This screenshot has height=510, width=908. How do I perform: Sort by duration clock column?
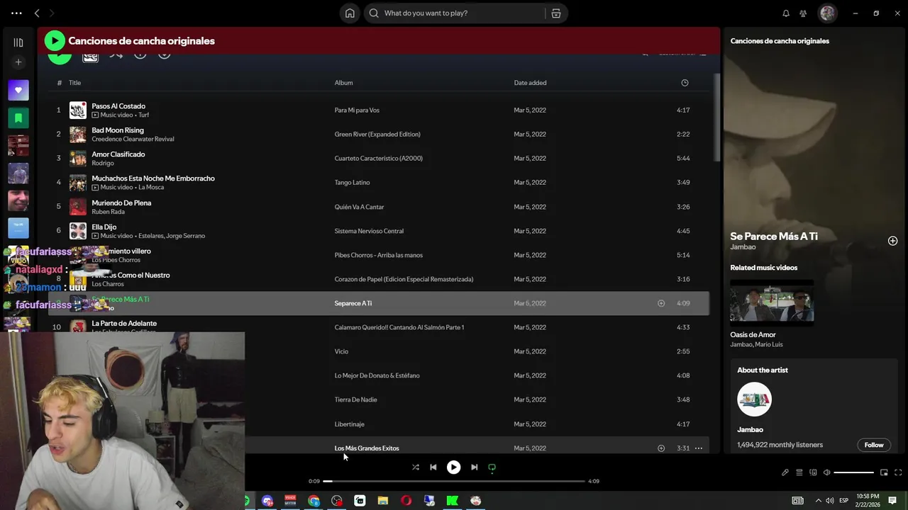pos(685,83)
